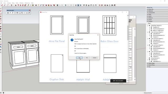This screenshot has width=168, height=94.
Task: Click the MY ACCOUNT button
Action: [118, 81]
